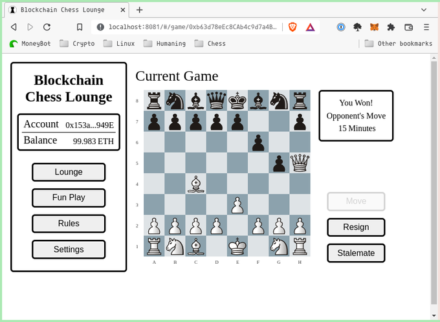Select the white bishop on C1
The image size is (440, 322).
coord(196,246)
